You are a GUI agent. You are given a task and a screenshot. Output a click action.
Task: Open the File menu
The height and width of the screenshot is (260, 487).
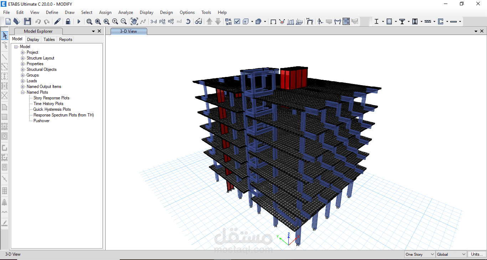click(6, 12)
